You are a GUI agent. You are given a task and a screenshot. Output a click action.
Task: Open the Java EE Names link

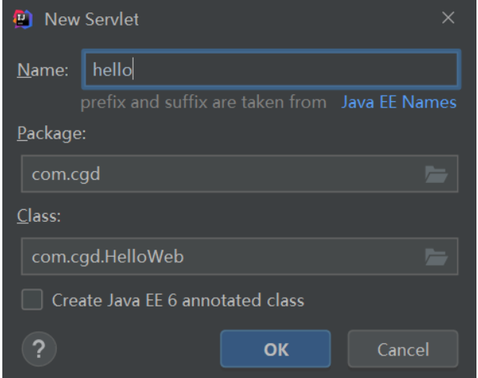pos(399,102)
